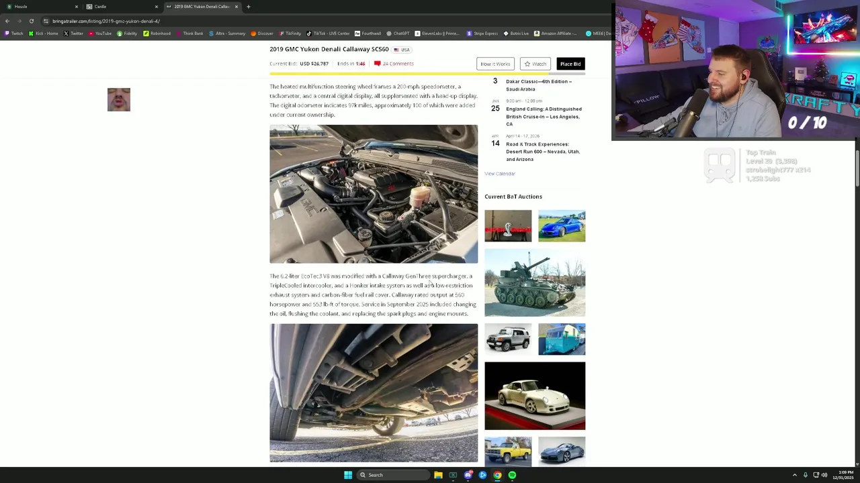The height and width of the screenshot is (483, 860).
Task: Open the Kick - Home bookmark
Action: tap(43, 34)
